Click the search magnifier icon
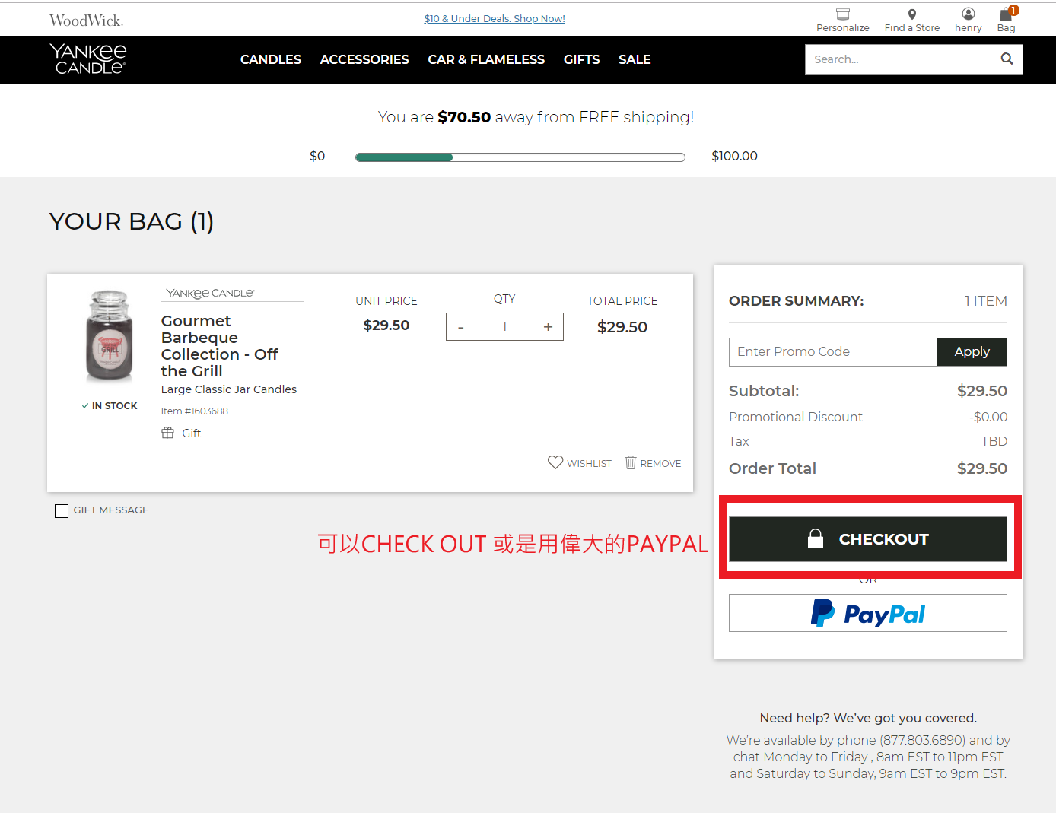Screen dimensions: 1056x813 click(x=1007, y=59)
